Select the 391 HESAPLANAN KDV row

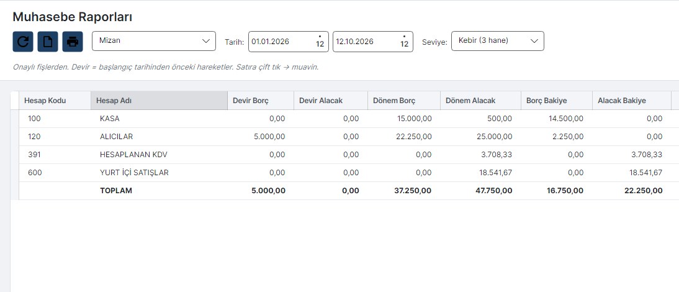pyautogui.click(x=345, y=155)
